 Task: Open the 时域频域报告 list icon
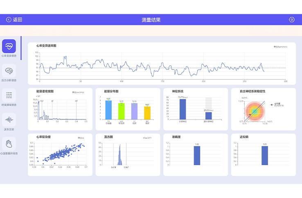[x=9, y=95]
